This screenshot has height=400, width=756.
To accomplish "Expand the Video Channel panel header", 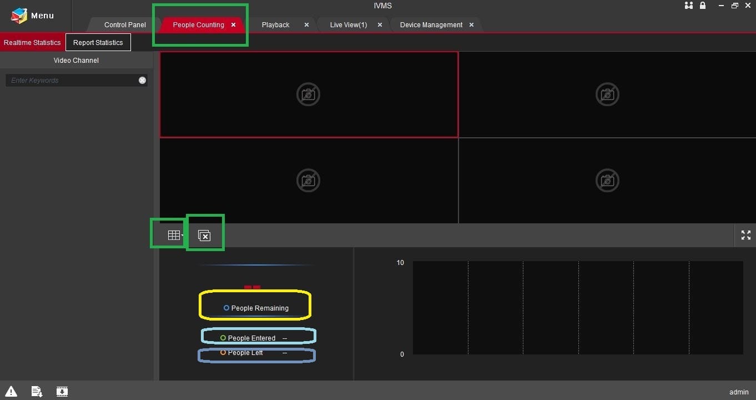I will click(76, 60).
